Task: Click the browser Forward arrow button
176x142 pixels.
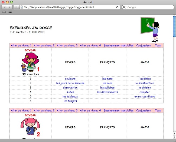Action: pos(9,7)
